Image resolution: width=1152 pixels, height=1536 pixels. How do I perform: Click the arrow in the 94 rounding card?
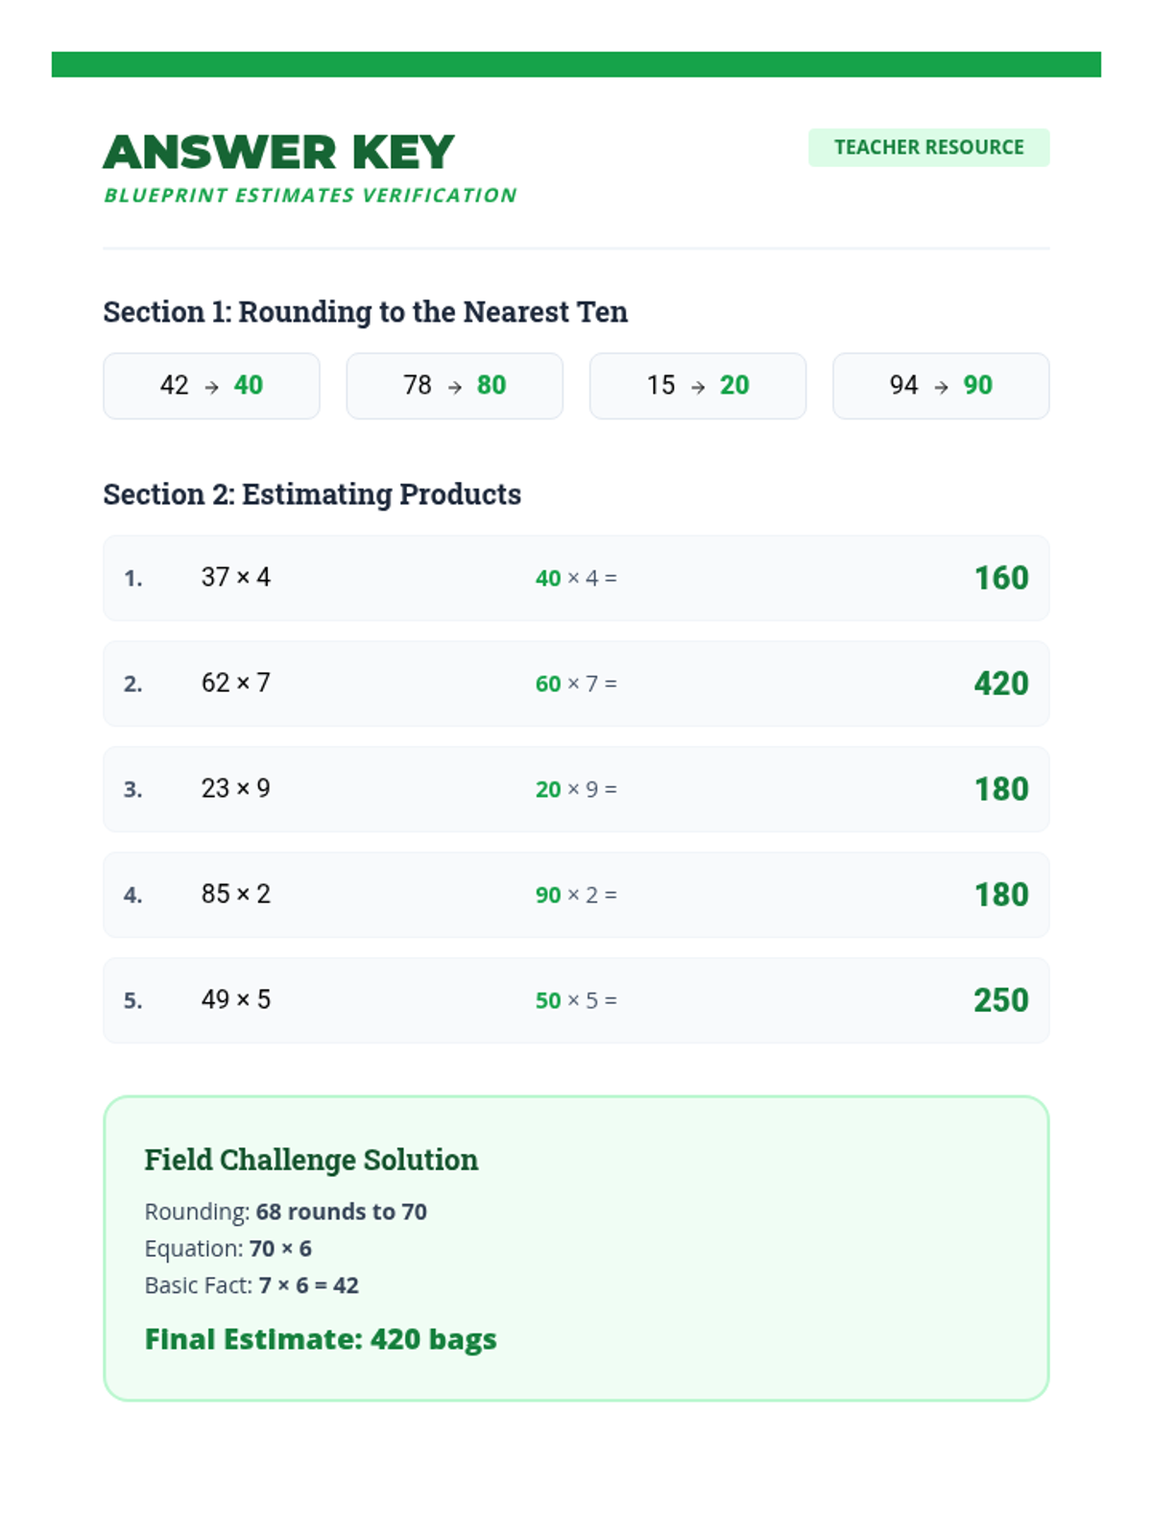click(941, 387)
